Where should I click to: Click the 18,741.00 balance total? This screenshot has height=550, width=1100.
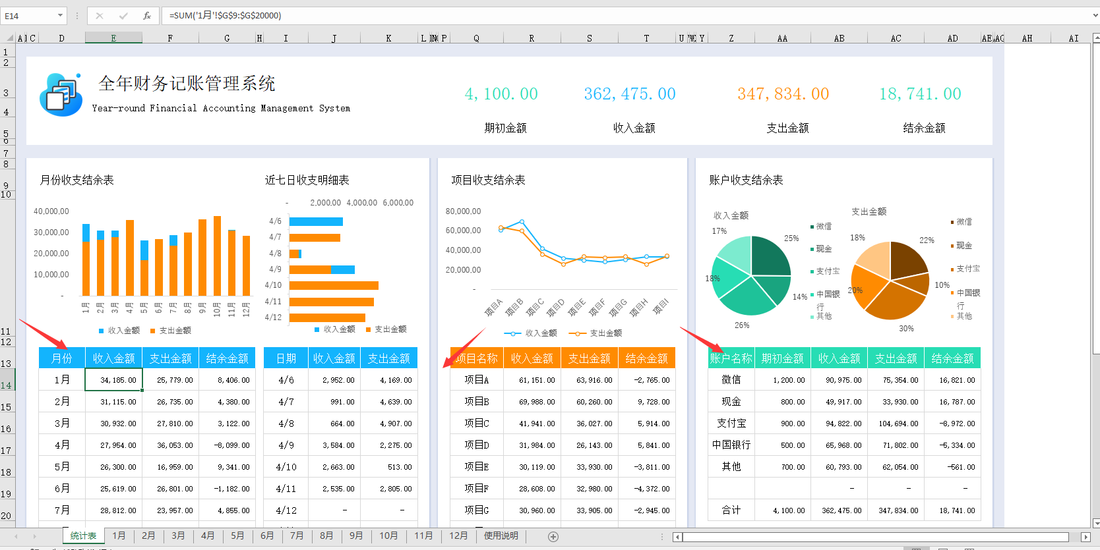point(920,94)
